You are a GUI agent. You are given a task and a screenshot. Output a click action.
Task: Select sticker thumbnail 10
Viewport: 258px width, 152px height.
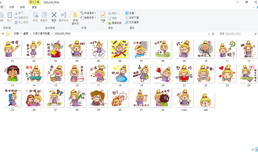[206, 49]
